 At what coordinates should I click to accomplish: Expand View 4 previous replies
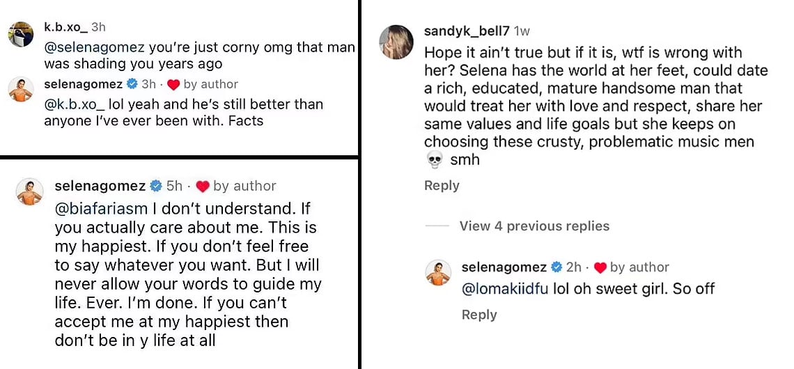(534, 226)
